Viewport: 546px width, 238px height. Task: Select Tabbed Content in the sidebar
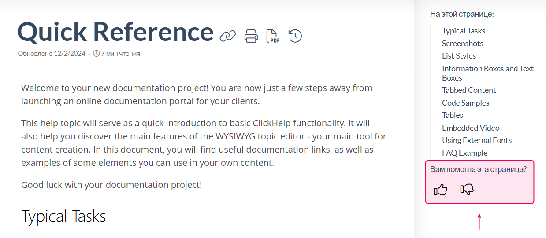tap(469, 90)
